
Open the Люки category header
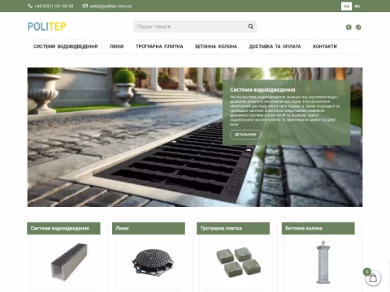click(x=149, y=229)
